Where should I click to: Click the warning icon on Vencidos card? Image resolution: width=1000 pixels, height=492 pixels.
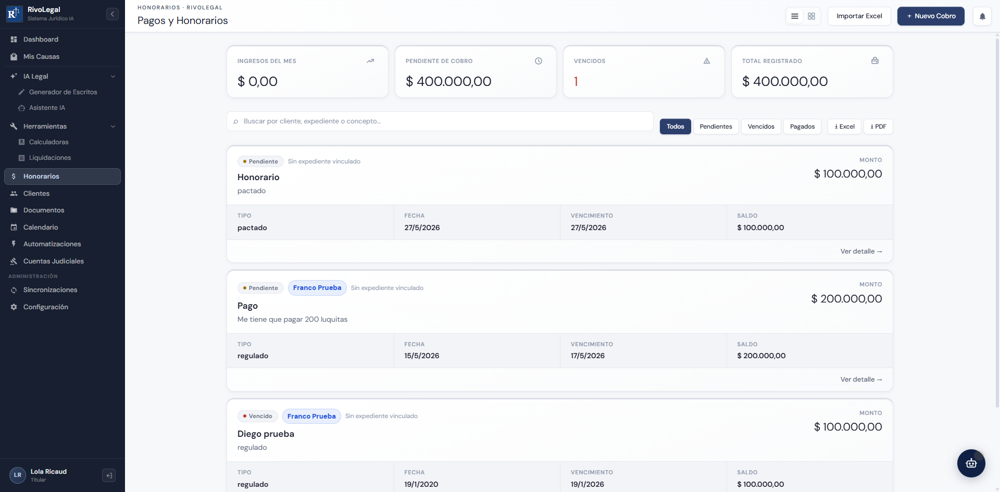707,61
